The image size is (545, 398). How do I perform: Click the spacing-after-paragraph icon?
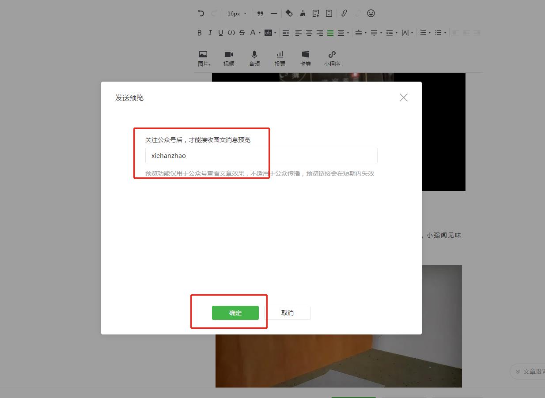(374, 33)
